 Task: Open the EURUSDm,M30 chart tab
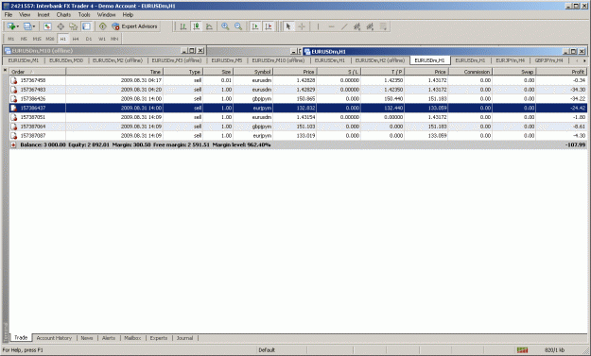pyautogui.click(x=66, y=60)
